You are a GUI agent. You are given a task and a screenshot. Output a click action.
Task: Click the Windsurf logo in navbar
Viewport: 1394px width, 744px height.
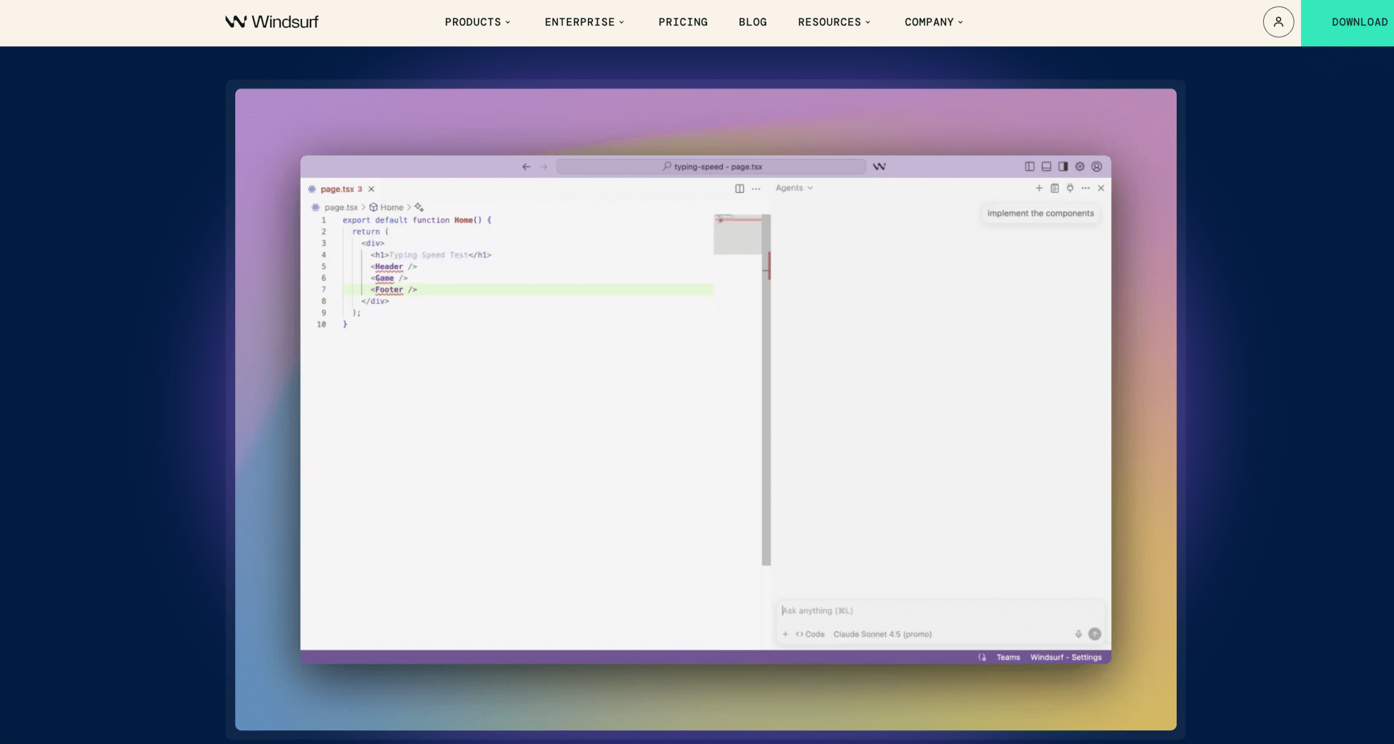point(272,22)
